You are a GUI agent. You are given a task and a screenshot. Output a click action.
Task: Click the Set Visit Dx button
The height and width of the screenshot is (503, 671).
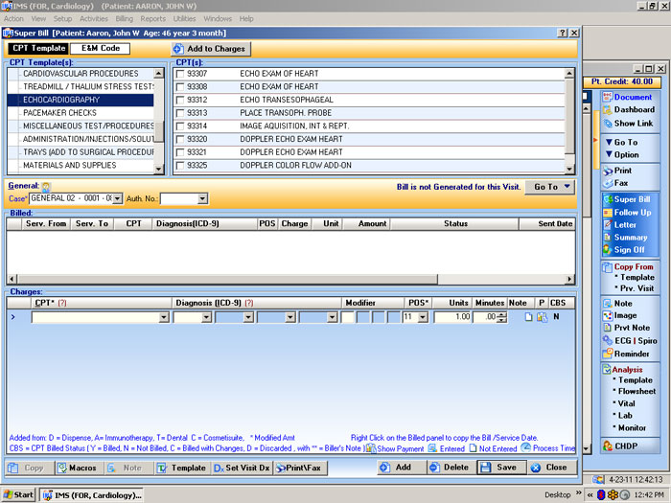tap(242, 468)
